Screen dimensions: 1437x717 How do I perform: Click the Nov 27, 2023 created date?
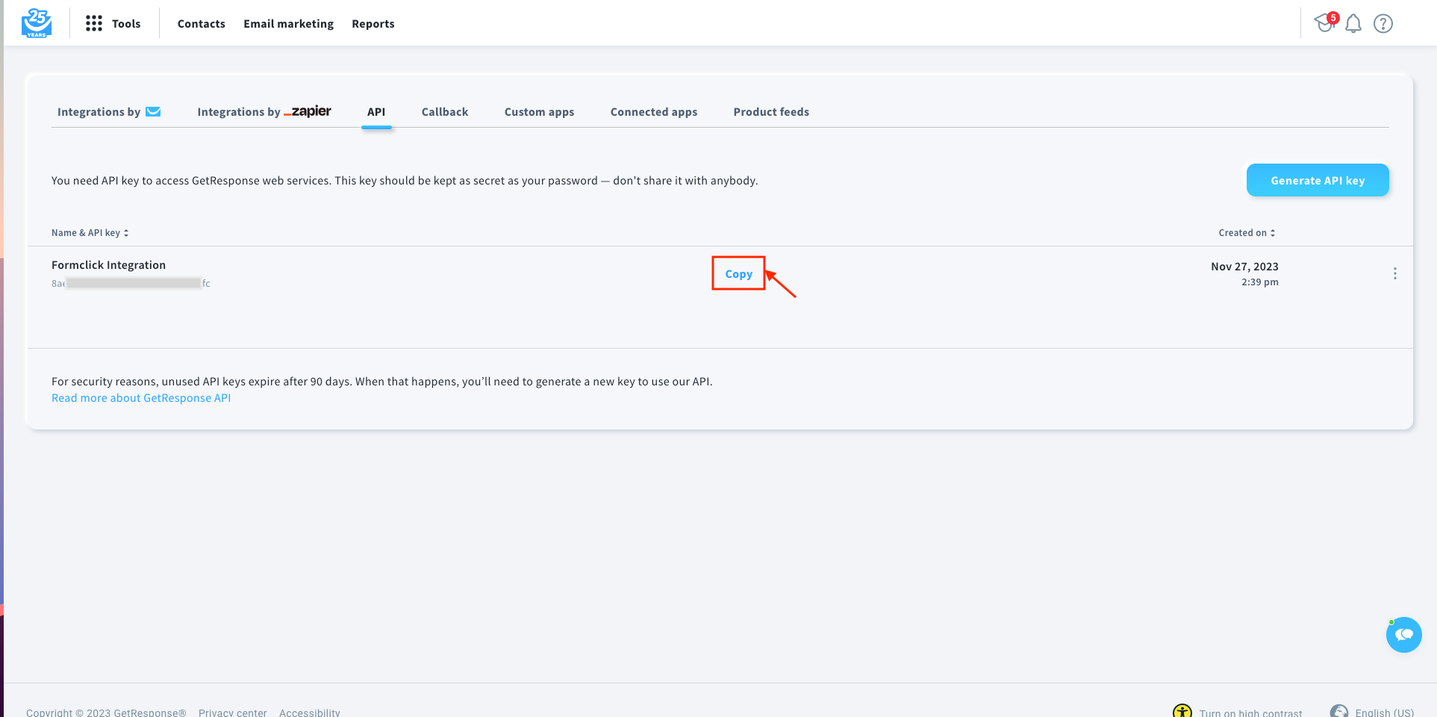[1244, 267]
